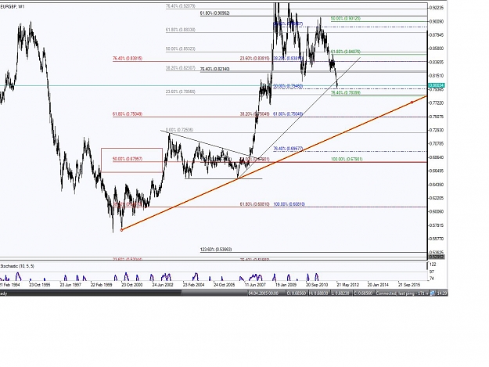Click the 0.87945 price on the axis
The image size is (489, 367).
point(437,35)
